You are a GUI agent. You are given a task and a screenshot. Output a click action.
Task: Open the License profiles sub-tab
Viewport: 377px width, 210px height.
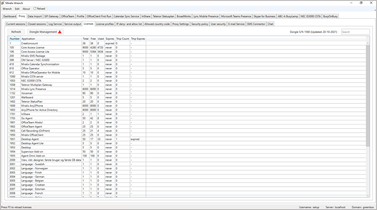click(104, 24)
